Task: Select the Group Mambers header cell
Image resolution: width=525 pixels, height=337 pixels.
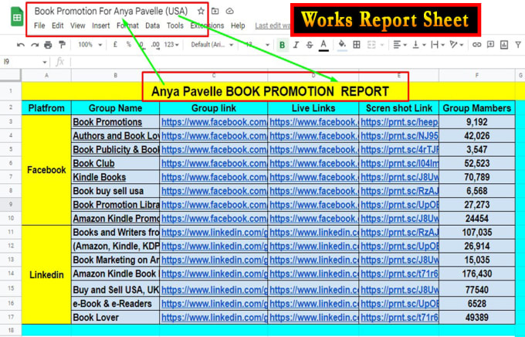Action: click(x=477, y=108)
